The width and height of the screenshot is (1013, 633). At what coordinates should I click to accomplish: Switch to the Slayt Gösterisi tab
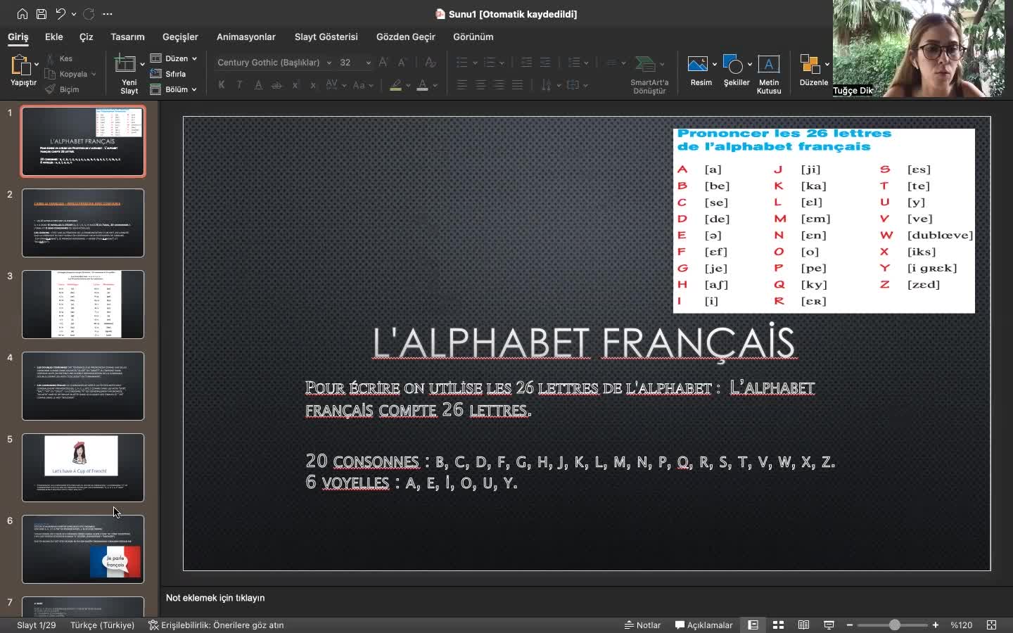326,37
